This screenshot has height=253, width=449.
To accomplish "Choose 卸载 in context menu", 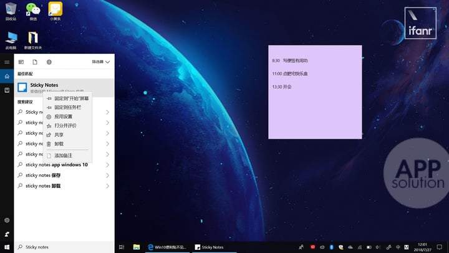I will [x=68, y=144].
